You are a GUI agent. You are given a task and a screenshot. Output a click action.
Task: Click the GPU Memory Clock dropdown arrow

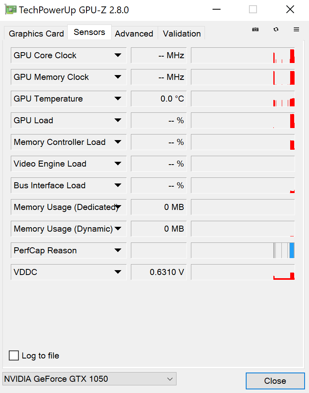(118, 77)
